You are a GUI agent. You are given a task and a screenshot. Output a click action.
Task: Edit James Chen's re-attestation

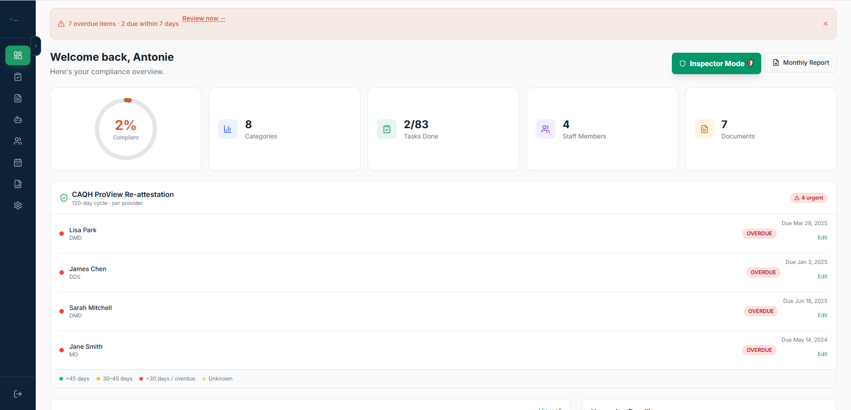tap(822, 276)
